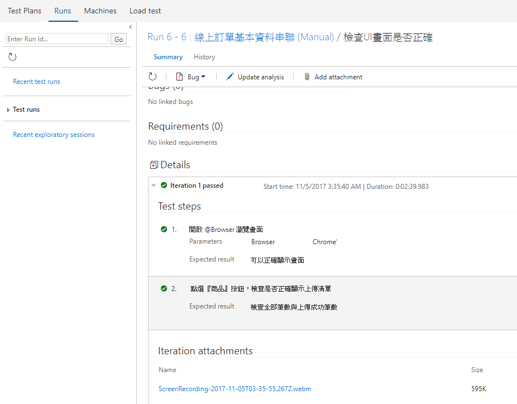
Task: Click the green check icon of step 1
Action: 164,229
